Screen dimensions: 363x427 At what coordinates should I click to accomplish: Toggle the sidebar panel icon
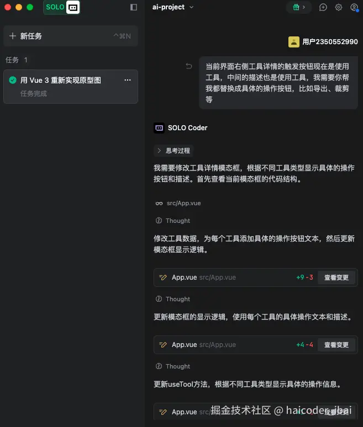pyautogui.click(x=133, y=7)
